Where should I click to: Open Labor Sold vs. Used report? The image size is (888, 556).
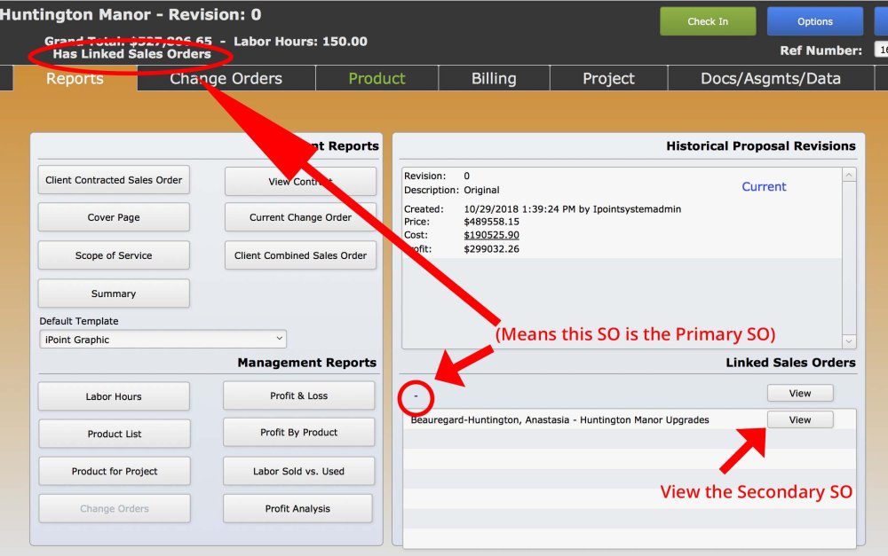298,471
